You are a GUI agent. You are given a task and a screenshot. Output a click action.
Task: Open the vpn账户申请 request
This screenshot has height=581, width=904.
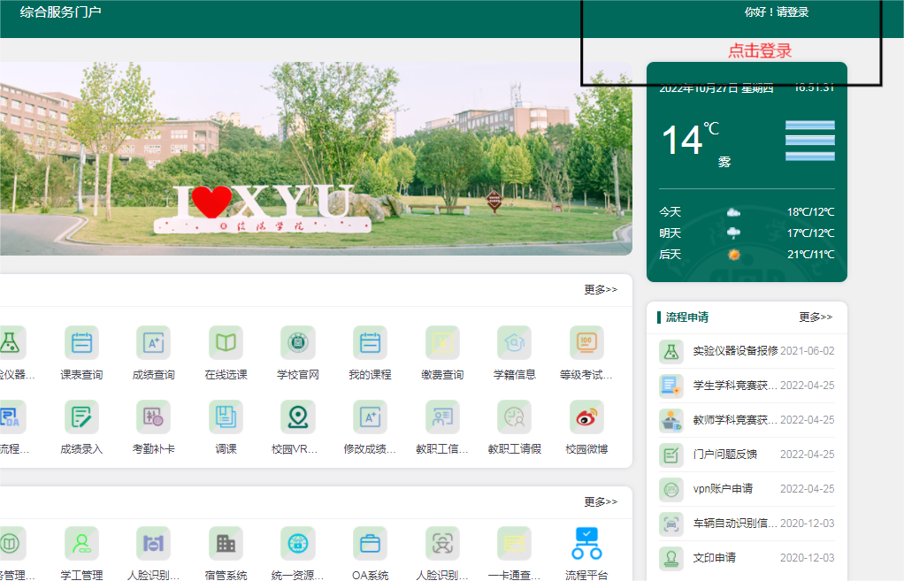click(723, 489)
